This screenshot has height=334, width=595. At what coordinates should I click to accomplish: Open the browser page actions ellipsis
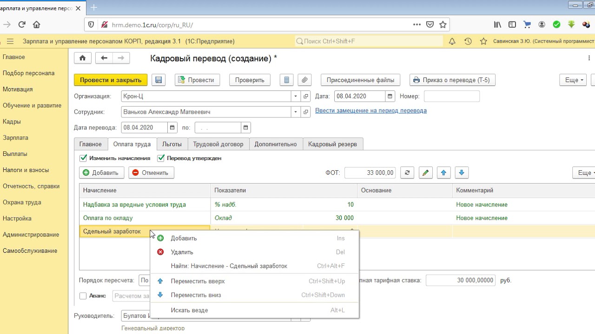[x=417, y=25]
